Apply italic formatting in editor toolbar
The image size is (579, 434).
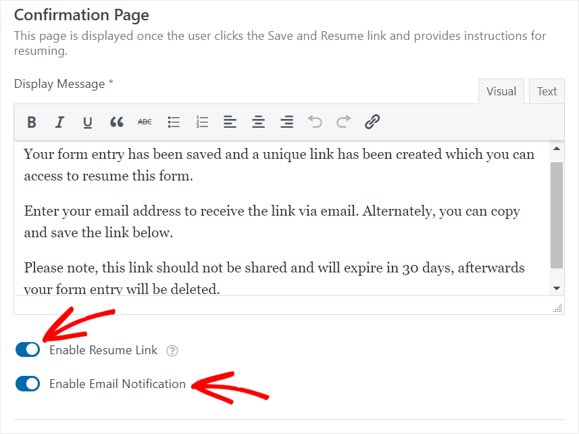tap(59, 122)
